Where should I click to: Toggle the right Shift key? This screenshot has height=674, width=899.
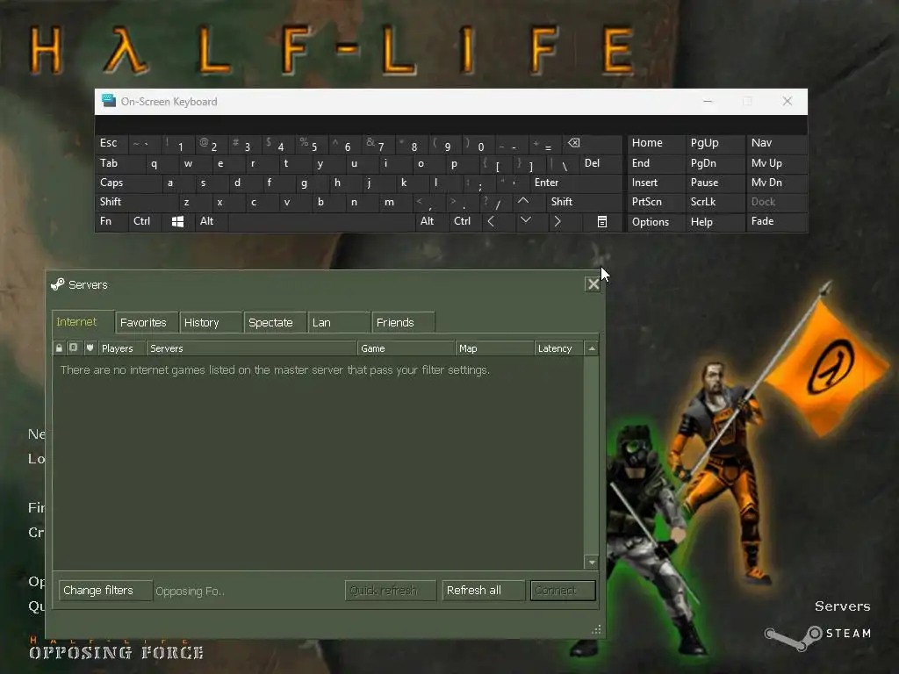click(x=584, y=202)
